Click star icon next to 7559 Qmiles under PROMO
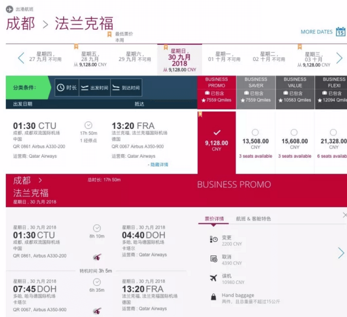347x317 pixels. pyautogui.click(x=203, y=100)
